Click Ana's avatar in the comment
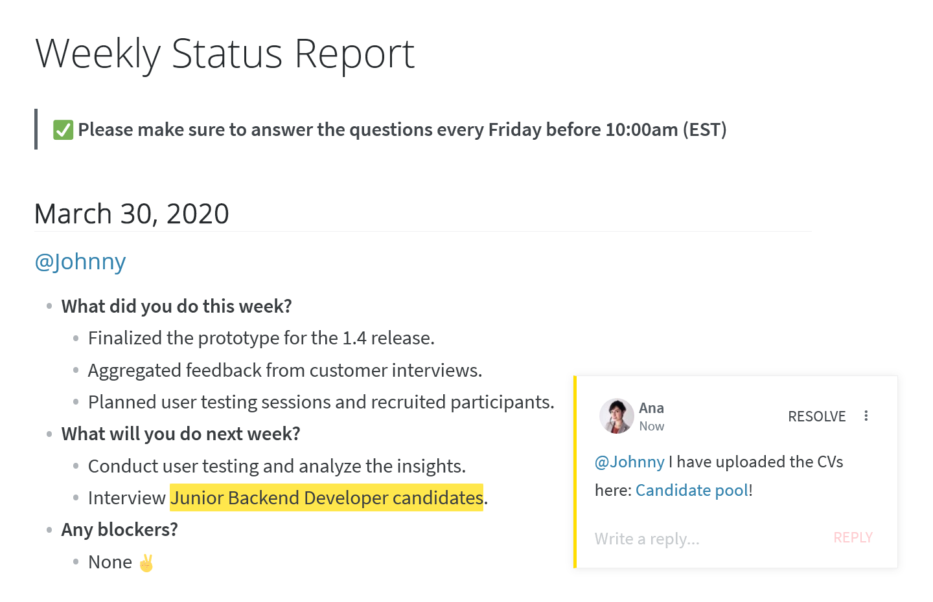 pyautogui.click(x=616, y=416)
